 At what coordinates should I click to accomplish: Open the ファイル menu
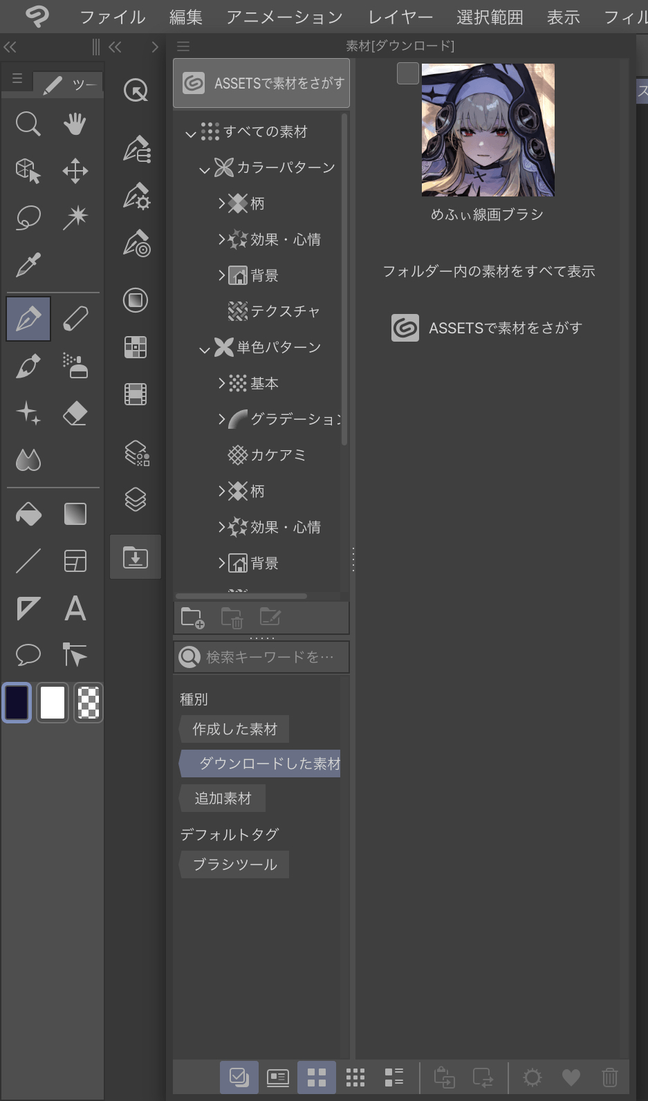(x=113, y=17)
